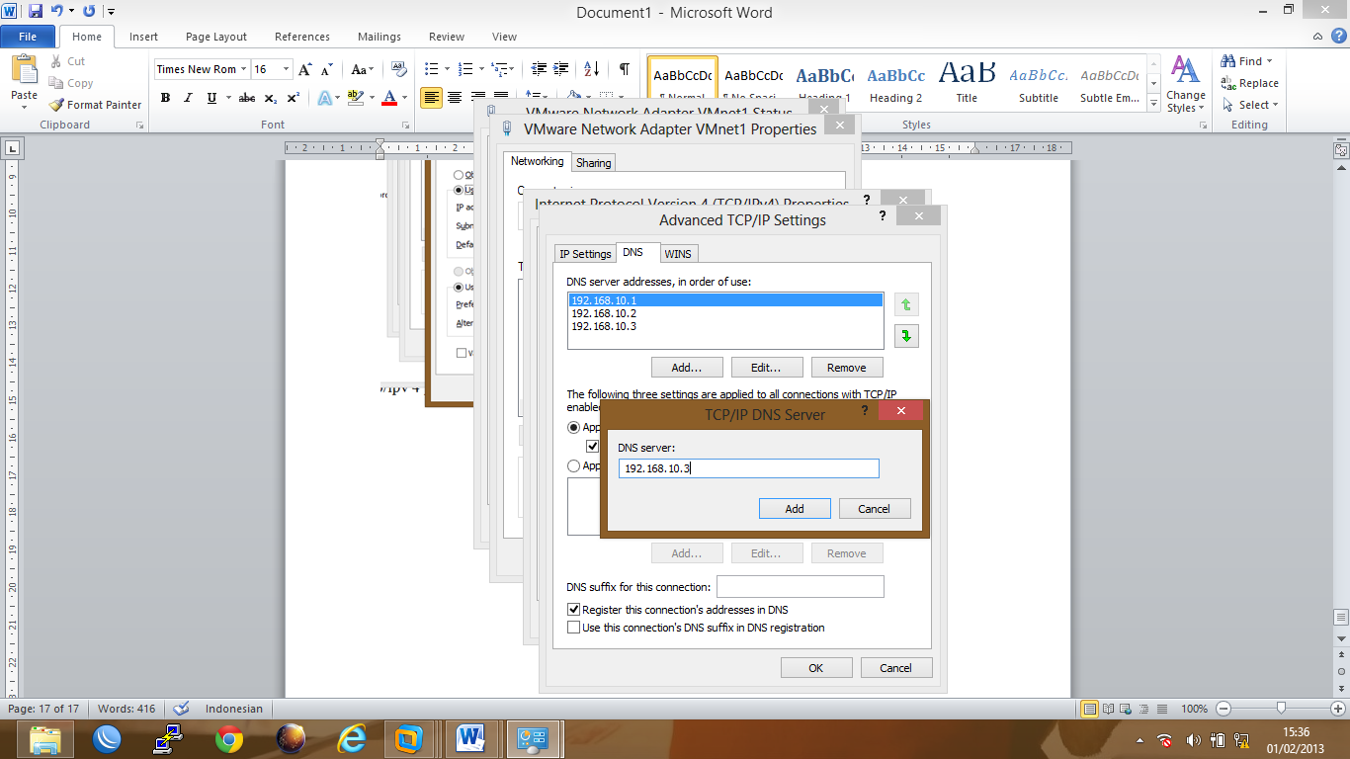Apply Superscript formatting
1350x759 pixels.
pos(294,98)
